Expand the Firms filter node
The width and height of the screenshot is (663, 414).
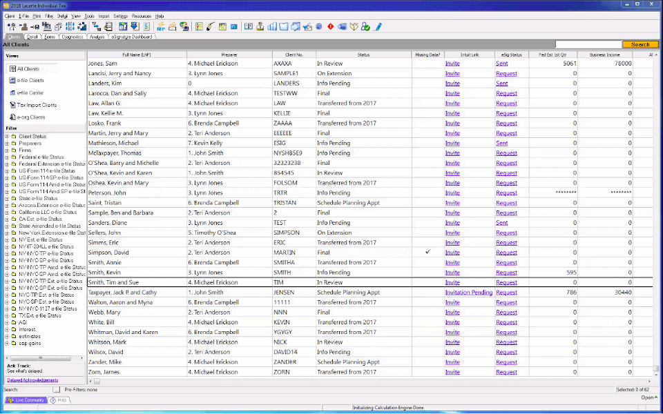tap(7, 150)
